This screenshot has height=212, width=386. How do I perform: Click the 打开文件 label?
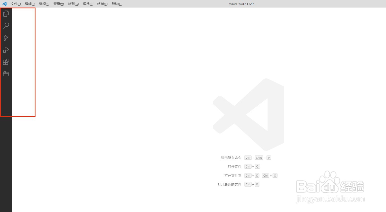click(x=235, y=166)
